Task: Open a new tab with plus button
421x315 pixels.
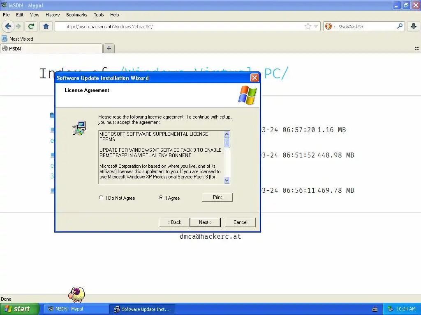Action: (109, 48)
